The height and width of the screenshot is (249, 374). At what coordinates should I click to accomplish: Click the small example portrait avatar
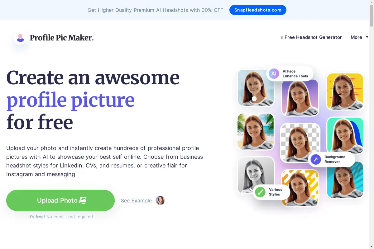[x=160, y=200]
